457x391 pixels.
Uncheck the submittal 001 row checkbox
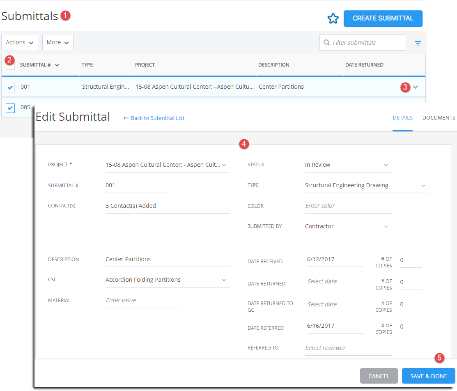tap(10, 87)
